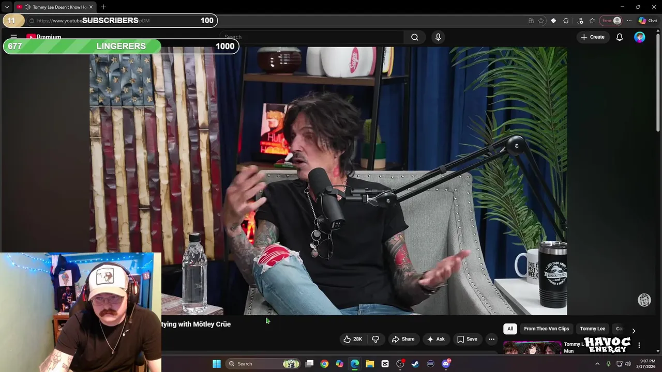Launch Google Chrome from taskbar
This screenshot has height=372, width=662.
pyautogui.click(x=324, y=364)
